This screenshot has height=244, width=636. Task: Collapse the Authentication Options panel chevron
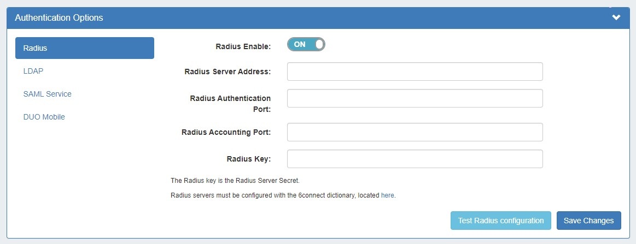pos(616,17)
